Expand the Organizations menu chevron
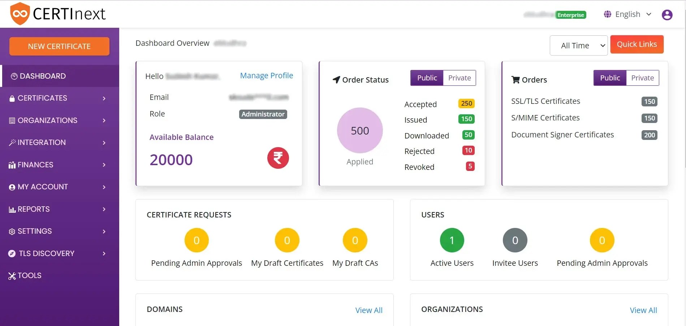Viewport: 686px width, 326px height. click(x=104, y=120)
